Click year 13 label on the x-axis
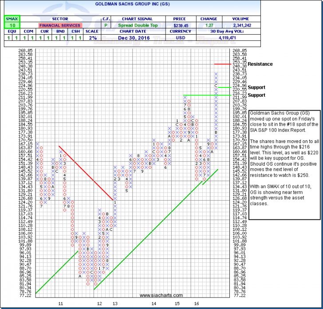The height and width of the screenshot is (309, 323). point(114,303)
